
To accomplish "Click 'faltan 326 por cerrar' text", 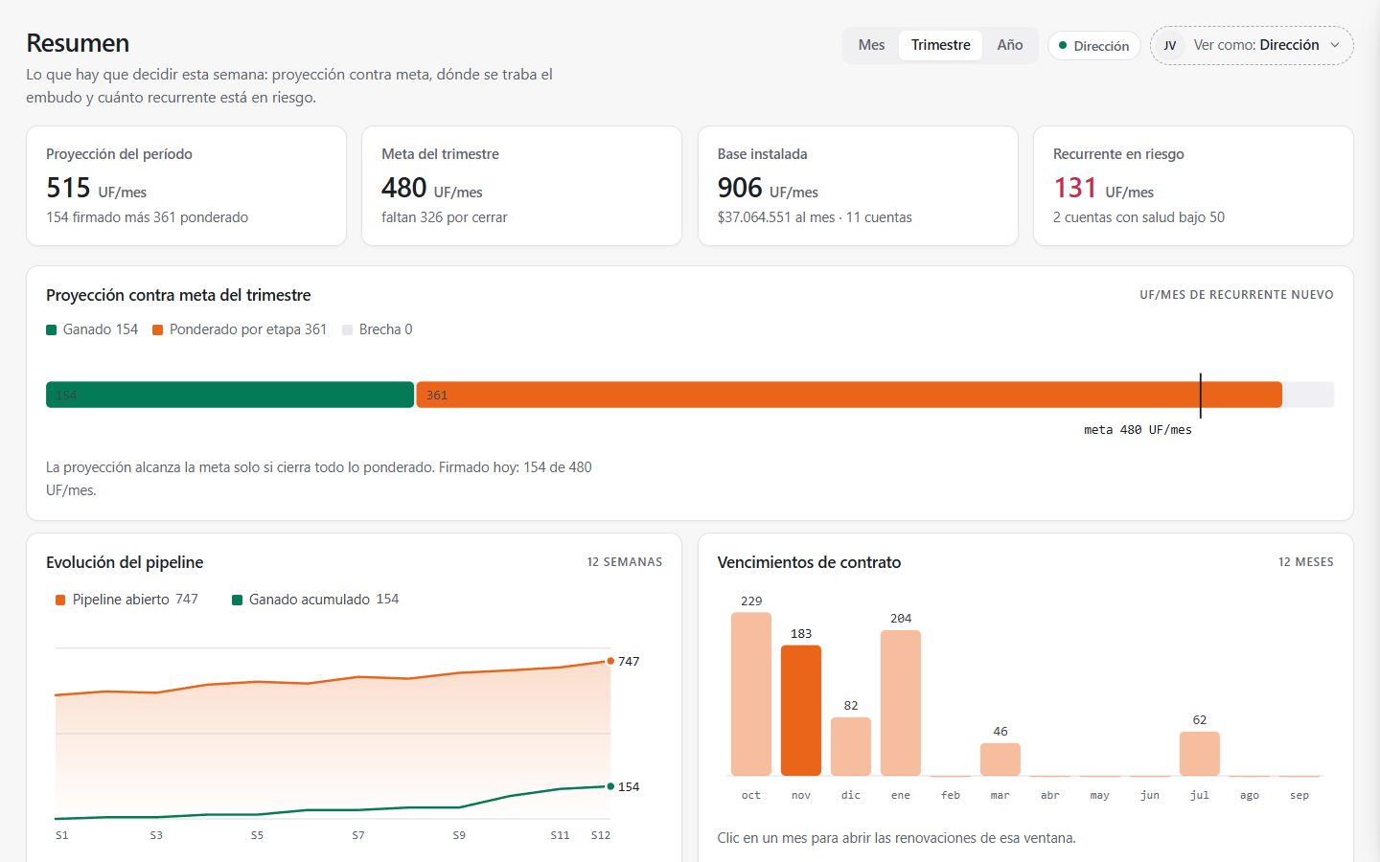I will coord(445,217).
